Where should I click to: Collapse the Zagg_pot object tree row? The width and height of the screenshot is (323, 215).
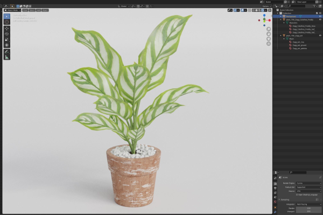pos(281,36)
